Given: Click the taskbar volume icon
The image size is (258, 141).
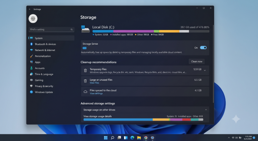Looking at the screenshot, I should (x=236, y=138).
